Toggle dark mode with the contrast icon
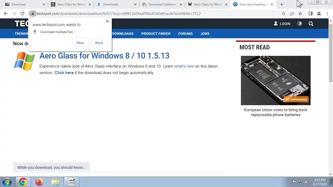Viewport: 333px width, 187px height. [299, 24]
